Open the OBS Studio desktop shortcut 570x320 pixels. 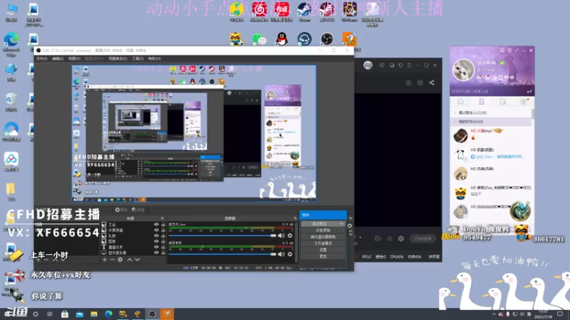[x=327, y=39]
